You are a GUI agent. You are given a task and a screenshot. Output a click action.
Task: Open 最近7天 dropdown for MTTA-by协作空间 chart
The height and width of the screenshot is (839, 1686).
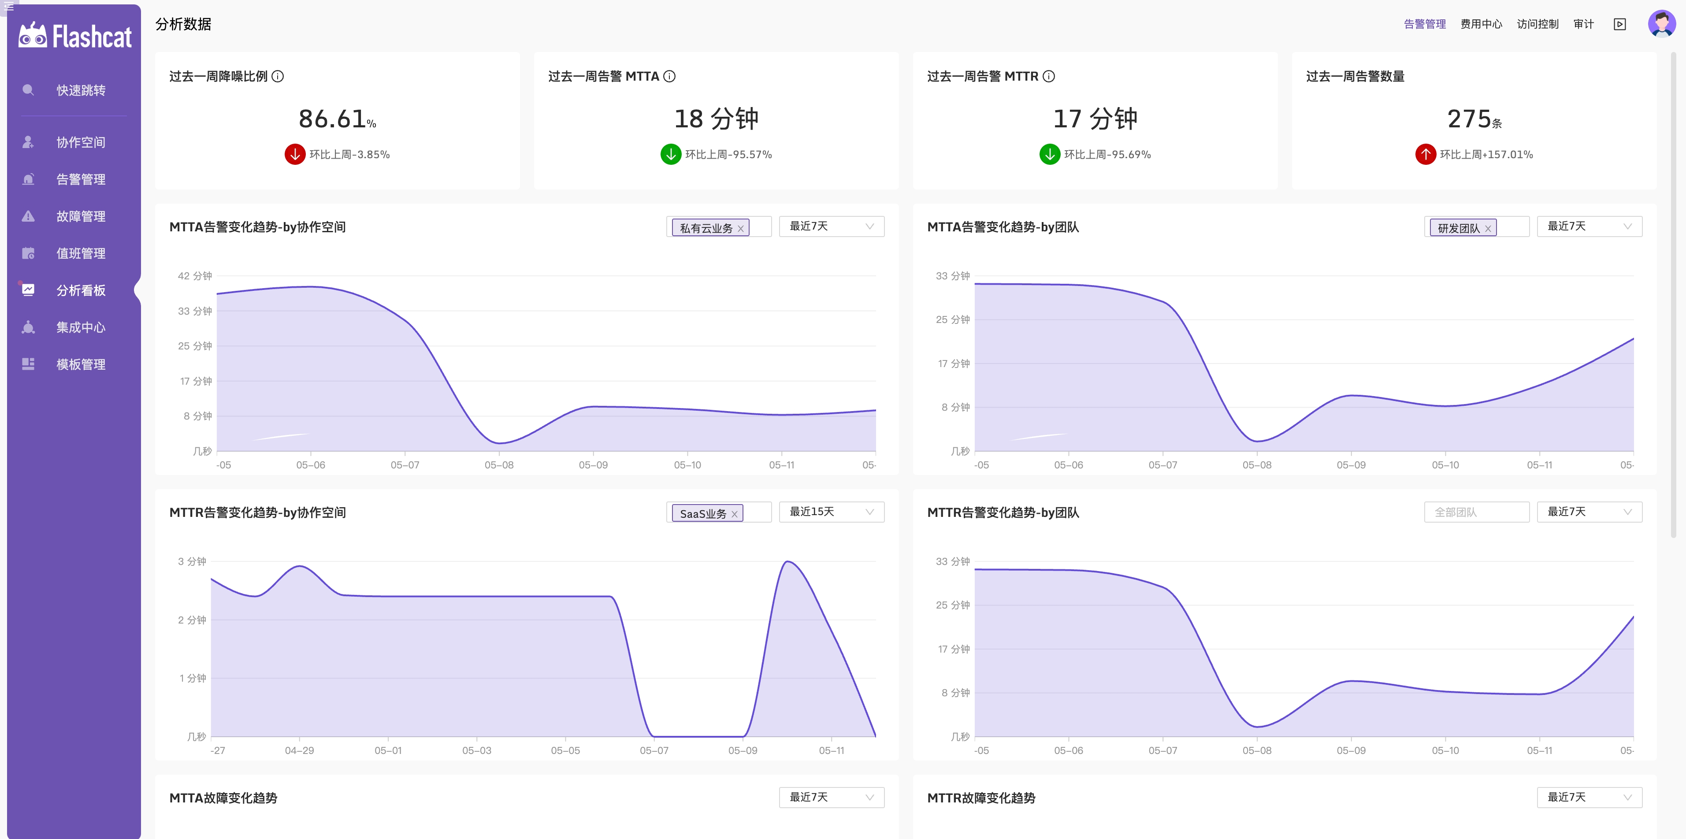coord(831,226)
